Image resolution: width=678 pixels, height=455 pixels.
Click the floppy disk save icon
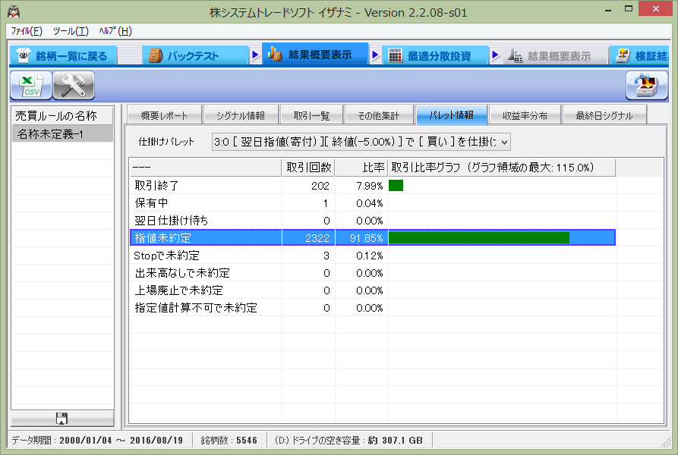tap(61, 419)
